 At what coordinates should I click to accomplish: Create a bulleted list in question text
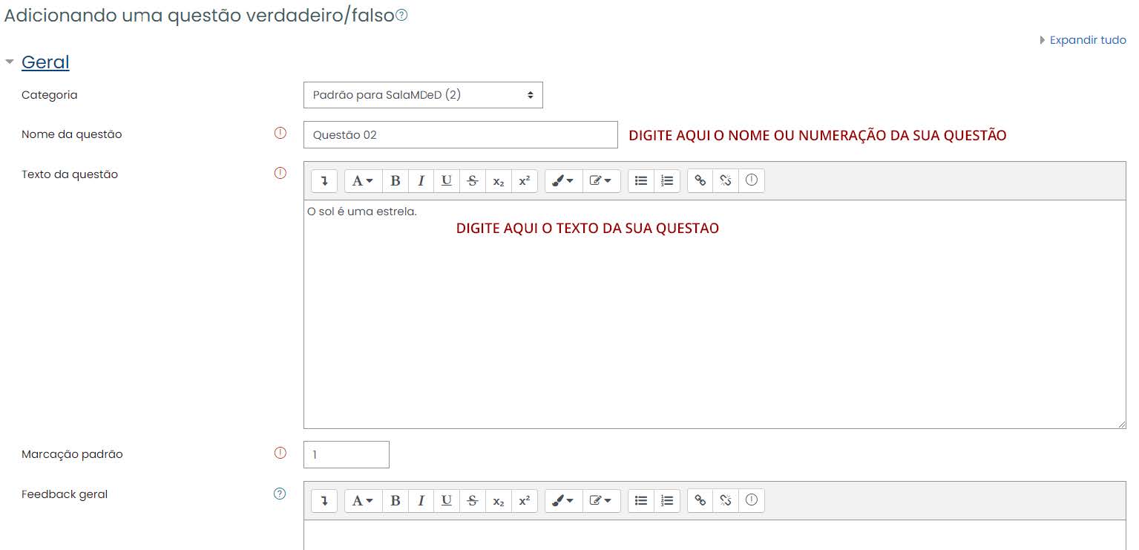[x=640, y=180]
